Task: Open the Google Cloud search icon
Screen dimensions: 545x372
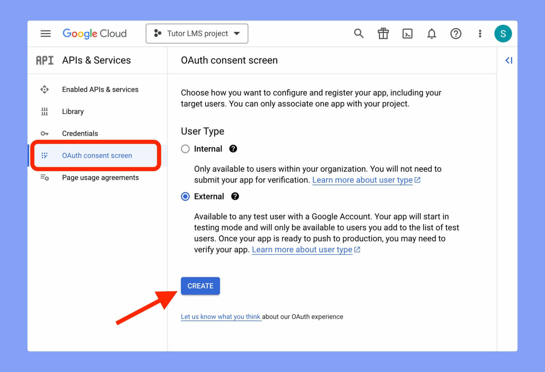Action: click(359, 33)
